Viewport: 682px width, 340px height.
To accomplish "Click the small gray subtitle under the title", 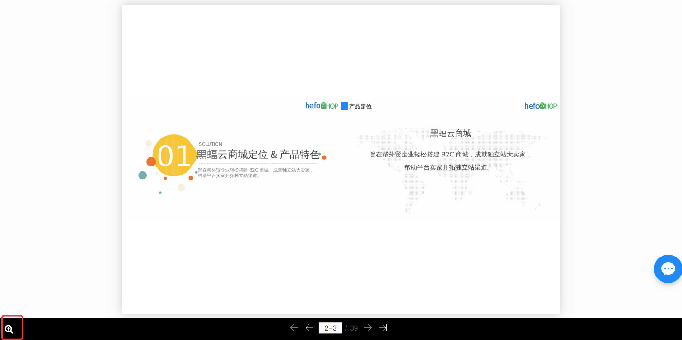I will [x=256, y=173].
